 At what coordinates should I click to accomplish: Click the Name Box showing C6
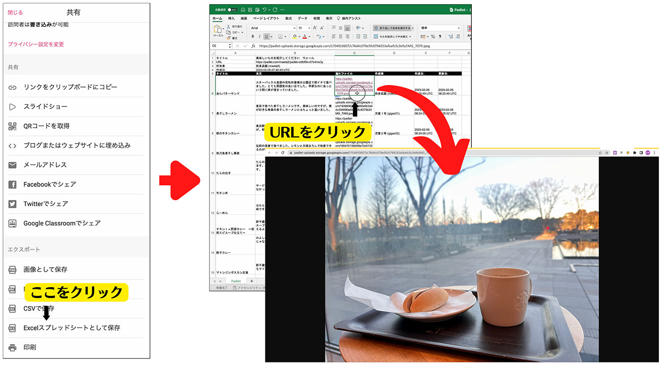click(220, 46)
